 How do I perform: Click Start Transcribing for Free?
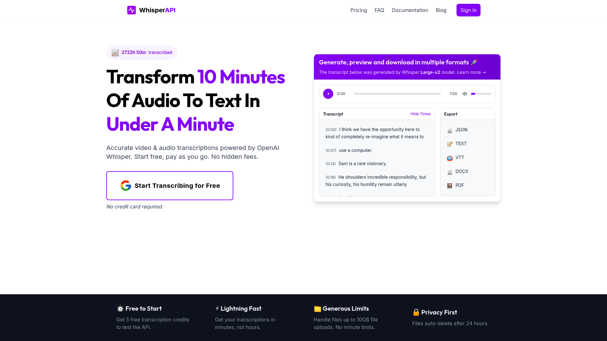tap(170, 186)
